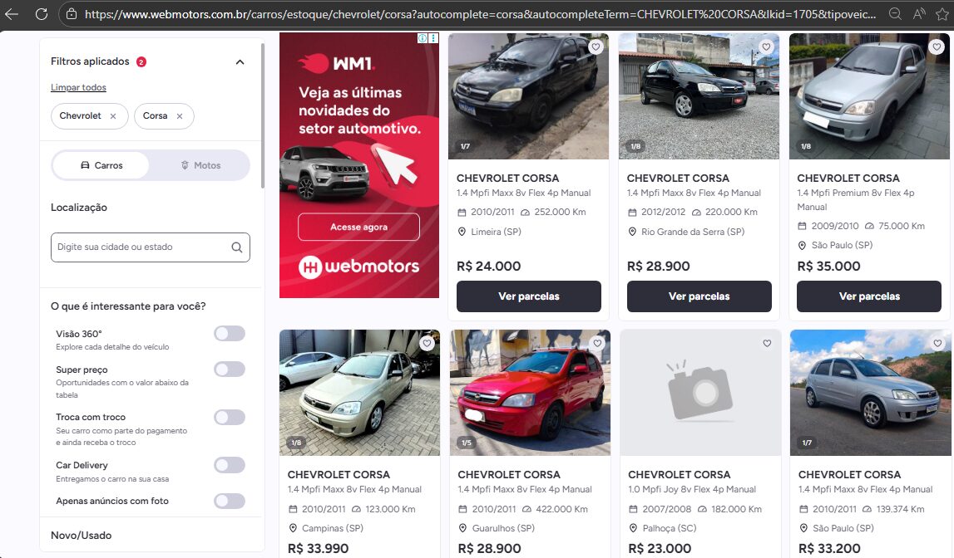Click heart icon on Campinas Corsa listing
The height and width of the screenshot is (558, 954).
coord(427,343)
